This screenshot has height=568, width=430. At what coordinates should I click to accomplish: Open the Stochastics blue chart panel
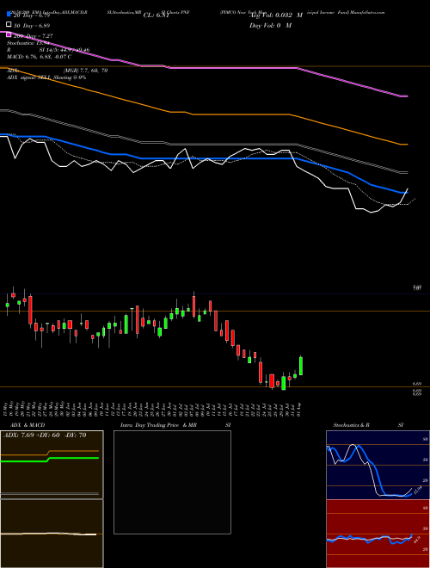(378, 465)
